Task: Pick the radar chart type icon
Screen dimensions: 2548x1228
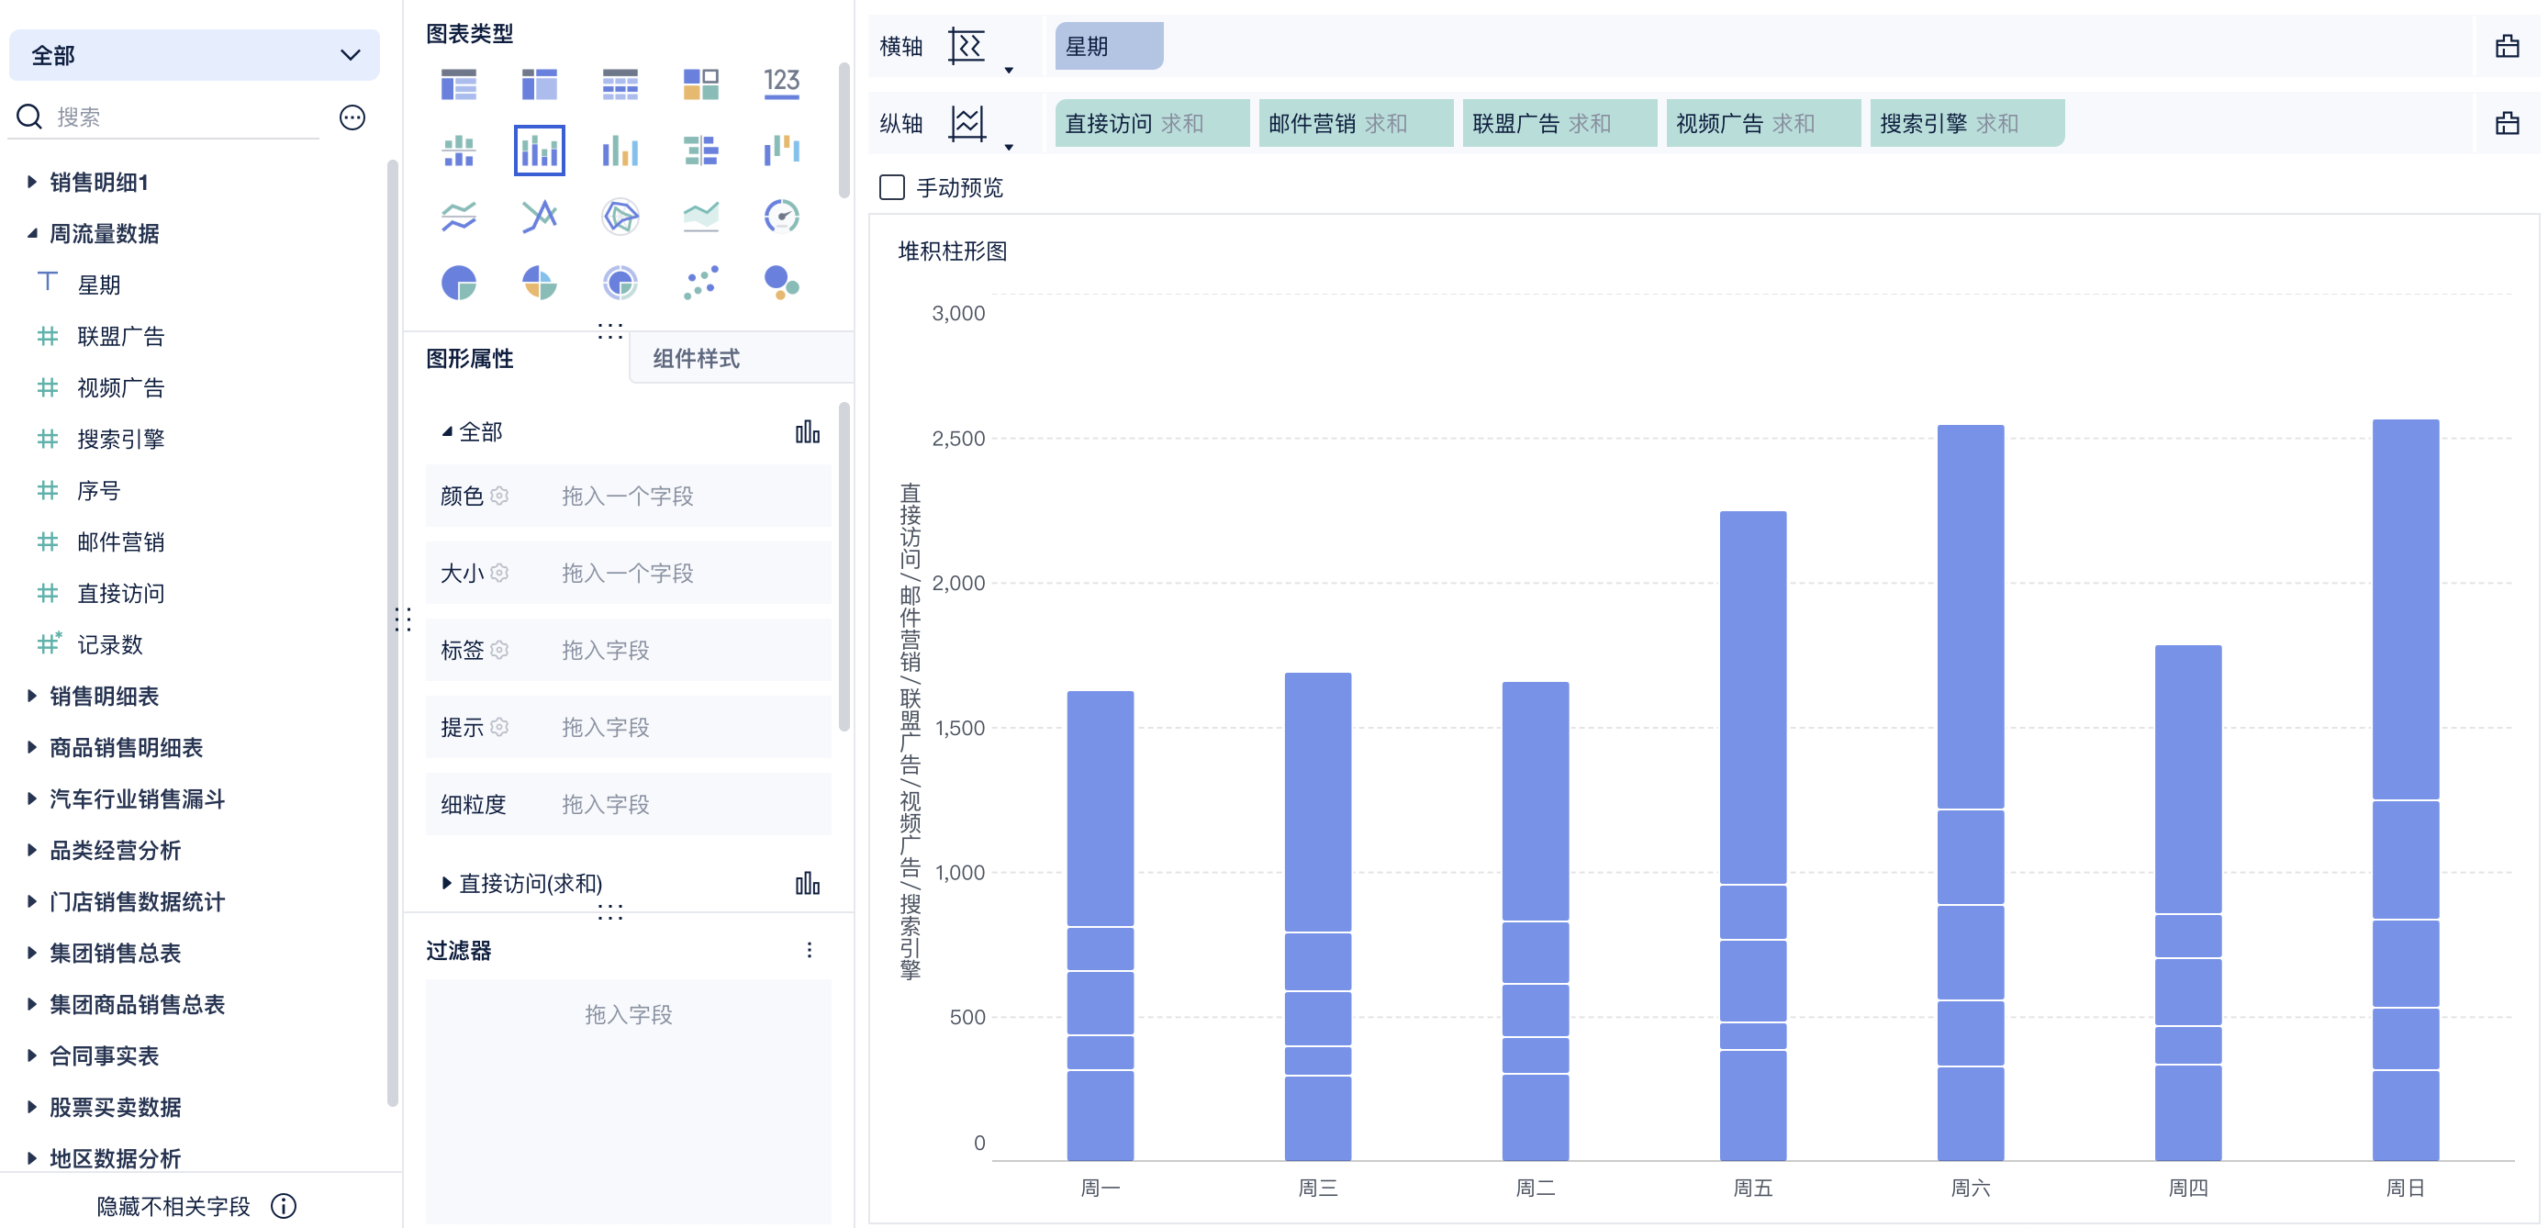Action: pos(620,216)
